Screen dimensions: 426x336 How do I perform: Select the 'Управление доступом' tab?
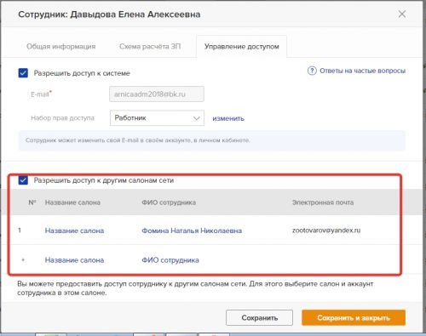(241, 47)
